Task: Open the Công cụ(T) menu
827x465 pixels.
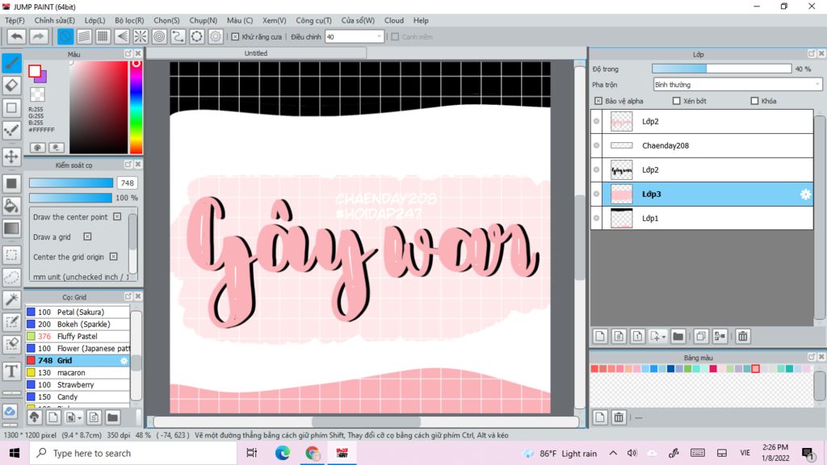Action: (x=314, y=20)
